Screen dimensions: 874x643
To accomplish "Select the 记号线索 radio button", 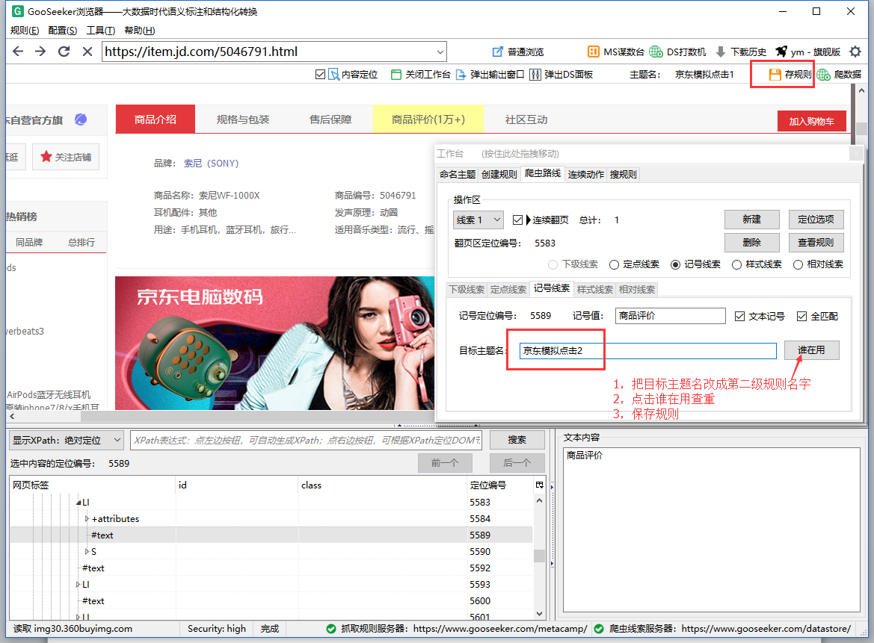I will click(x=676, y=264).
